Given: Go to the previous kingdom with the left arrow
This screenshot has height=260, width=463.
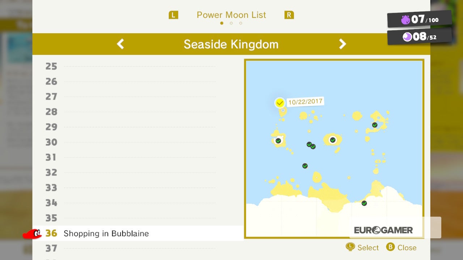Looking at the screenshot, I should 120,44.
